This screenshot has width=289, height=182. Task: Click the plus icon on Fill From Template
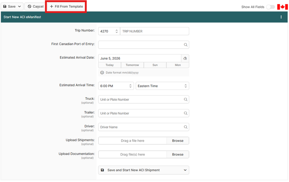pyautogui.click(x=51, y=6)
